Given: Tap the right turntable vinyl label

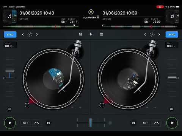Looking at the screenshot, I should [128, 79].
